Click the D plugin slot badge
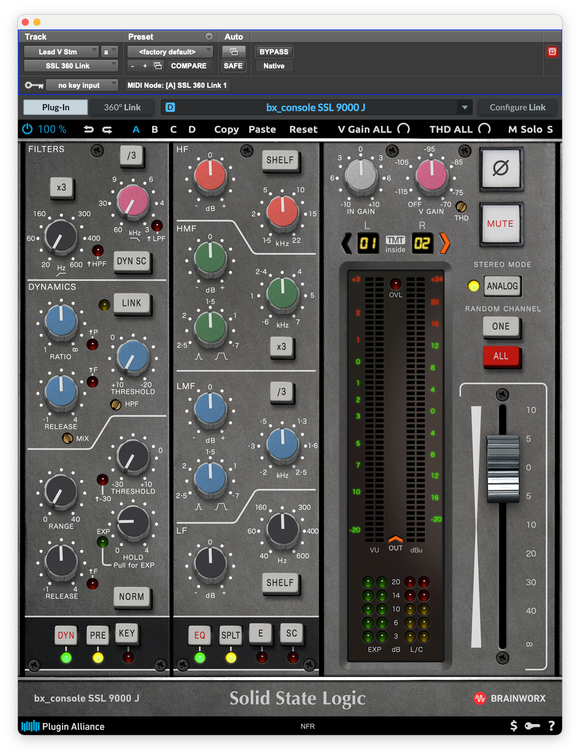Viewport: 580px width, 756px height. [x=170, y=107]
